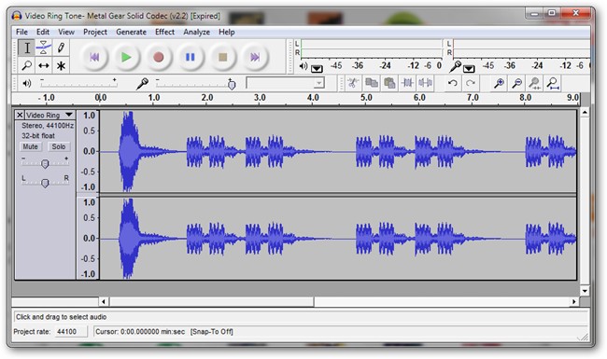The width and height of the screenshot is (607, 359).
Task: Select the Multi-tool asterisk mode
Action: tap(61, 65)
